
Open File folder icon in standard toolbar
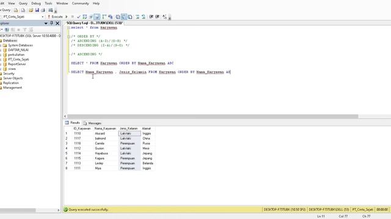pyautogui.click(x=31, y=10)
